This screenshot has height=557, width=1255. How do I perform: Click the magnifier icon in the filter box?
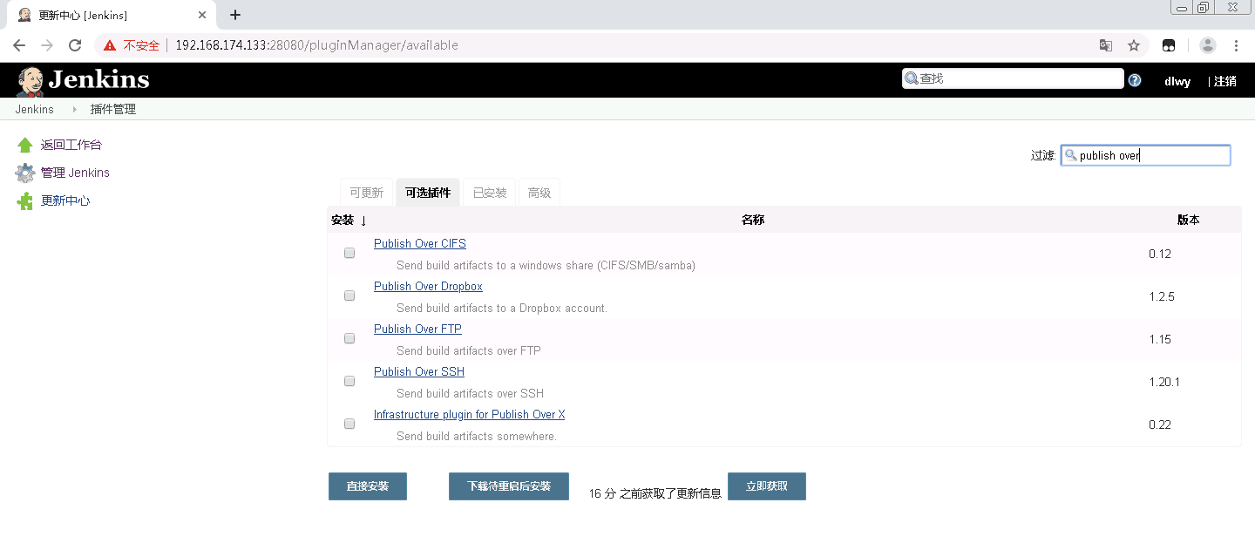(1071, 154)
